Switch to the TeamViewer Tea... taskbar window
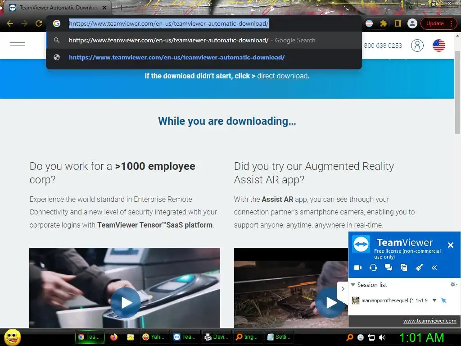The height and width of the screenshot is (346, 461). pos(184,337)
